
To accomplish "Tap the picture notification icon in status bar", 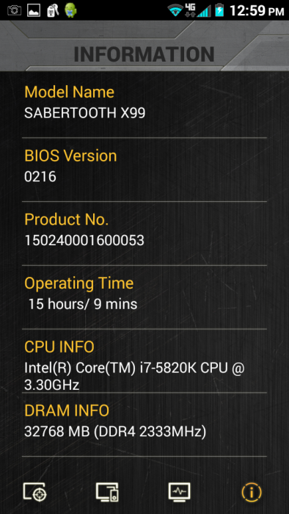I will (34, 10).
